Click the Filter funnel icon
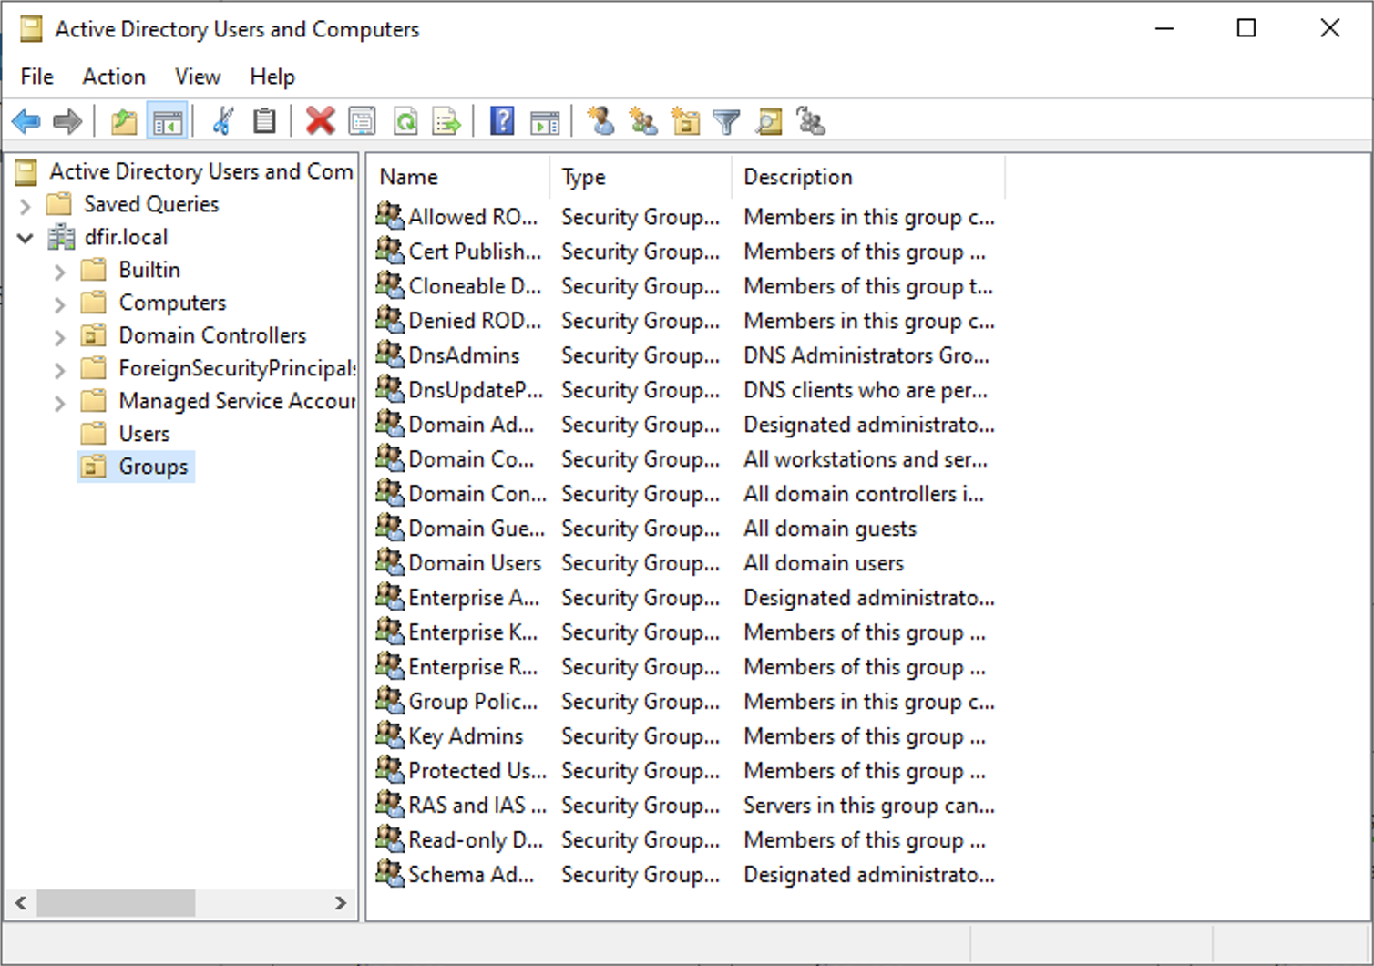This screenshot has width=1374, height=966. [x=726, y=121]
